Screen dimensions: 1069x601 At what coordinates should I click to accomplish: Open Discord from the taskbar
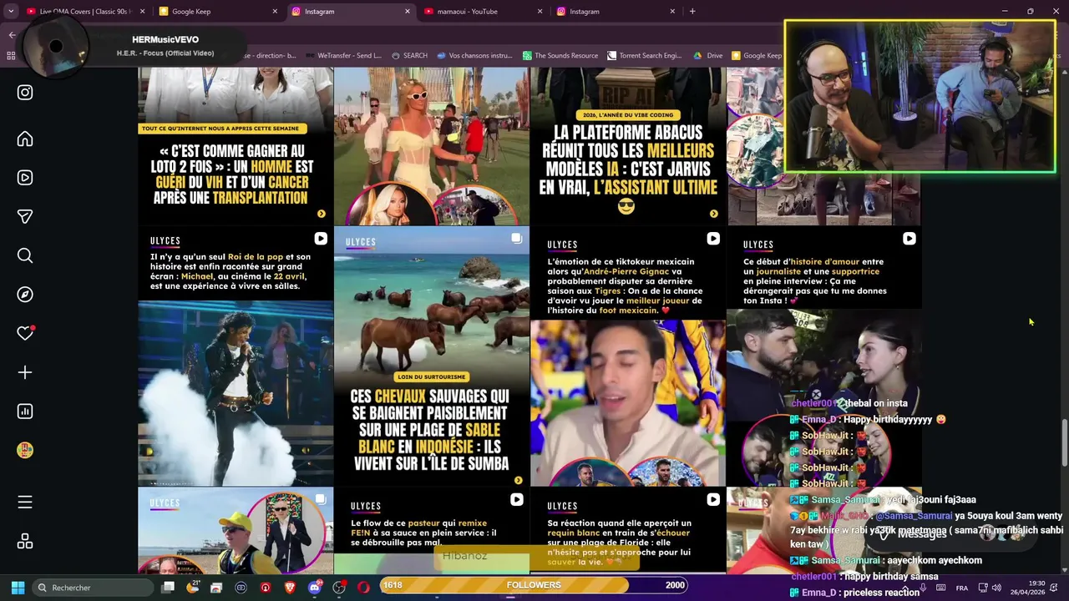tap(315, 588)
